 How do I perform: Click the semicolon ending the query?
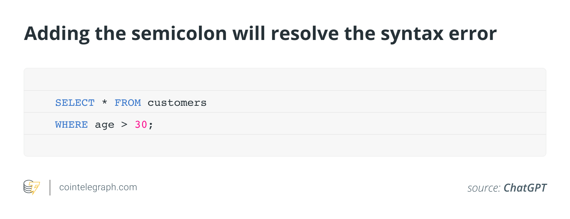point(151,125)
